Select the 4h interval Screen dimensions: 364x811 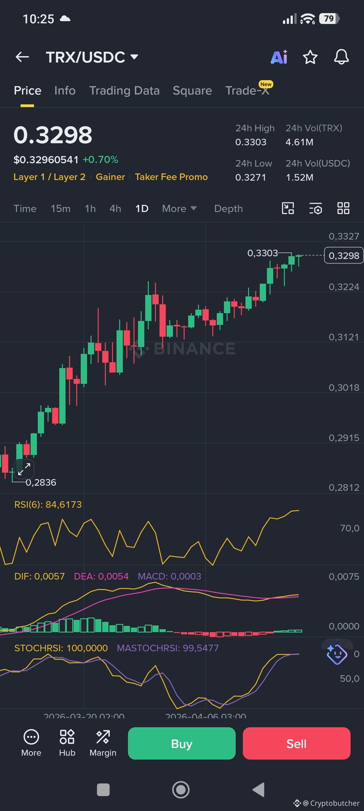point(115,208)
